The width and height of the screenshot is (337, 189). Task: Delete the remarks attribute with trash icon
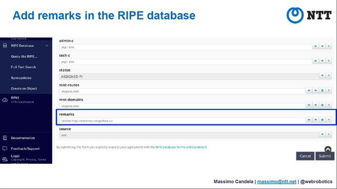tap(322, 120)
